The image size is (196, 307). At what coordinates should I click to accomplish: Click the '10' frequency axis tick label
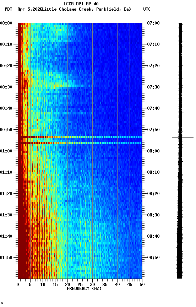coord(43,285)
